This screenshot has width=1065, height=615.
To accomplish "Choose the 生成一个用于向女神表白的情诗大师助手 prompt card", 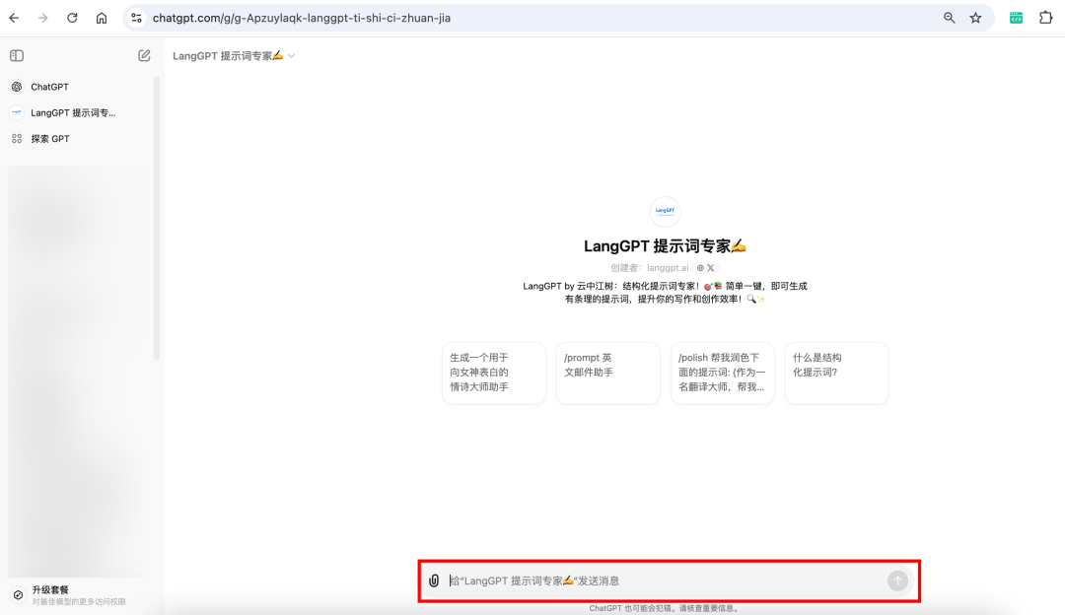I will tap(494, 374).
